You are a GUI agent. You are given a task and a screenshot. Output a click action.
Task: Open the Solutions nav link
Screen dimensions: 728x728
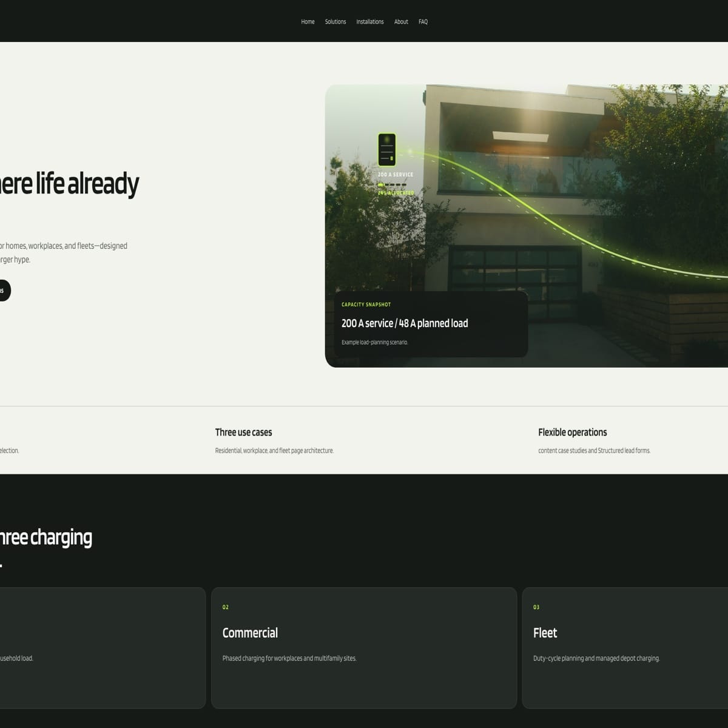(x=335, y=22)
